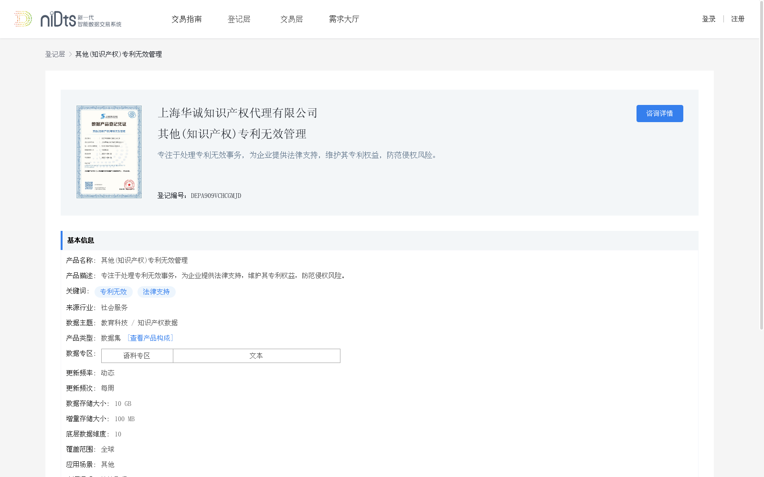Viewport: 764px width, 477px height.
Task: Click the 语料专区 table cell
Action: point(137,356)
